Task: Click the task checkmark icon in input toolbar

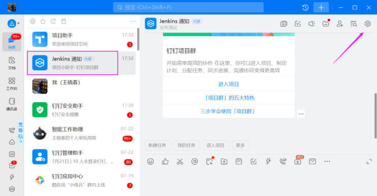Action: pyautogui.click(x=254, y=161)
